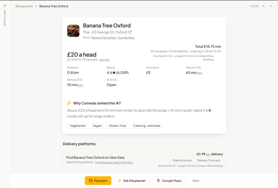Open the bottom bar Google Maps button
The image size is (278, 188).
(169, 180)
